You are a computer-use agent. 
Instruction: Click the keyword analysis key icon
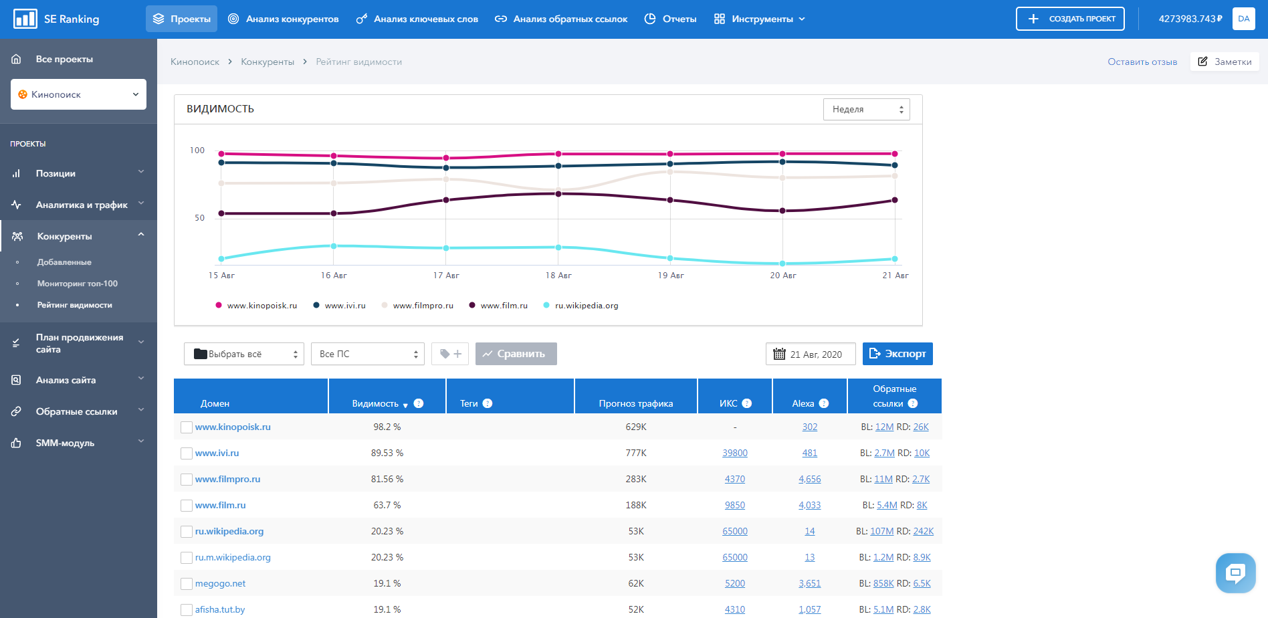click(361, 19)
